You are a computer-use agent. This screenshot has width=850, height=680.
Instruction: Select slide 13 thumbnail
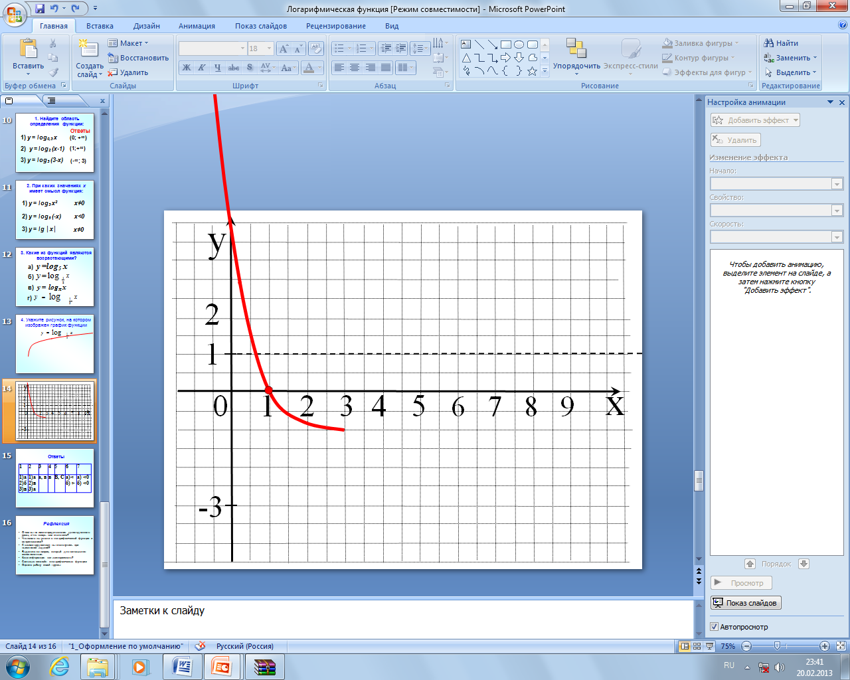[x=55, y=344]
